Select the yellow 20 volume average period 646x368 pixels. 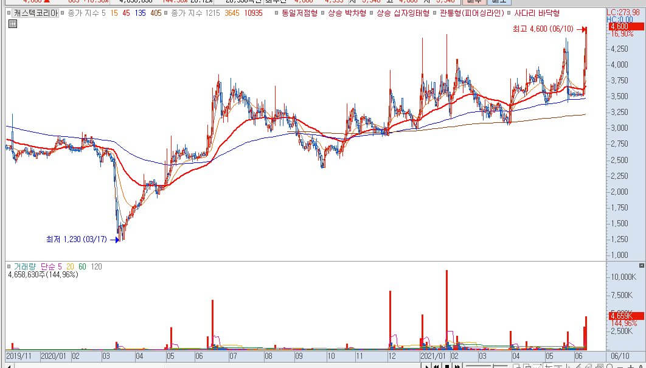(x=70, y=266)
